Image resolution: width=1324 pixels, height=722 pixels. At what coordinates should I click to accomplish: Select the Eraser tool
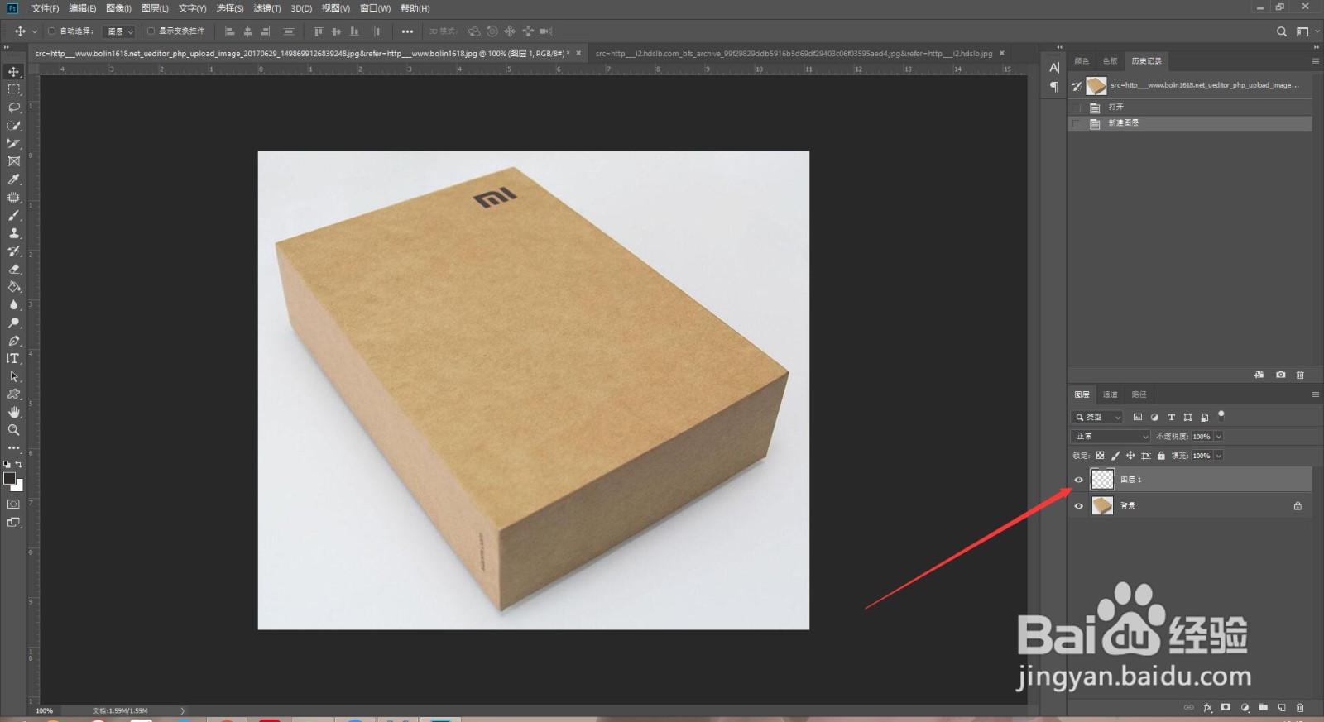(x=14, y=270)
